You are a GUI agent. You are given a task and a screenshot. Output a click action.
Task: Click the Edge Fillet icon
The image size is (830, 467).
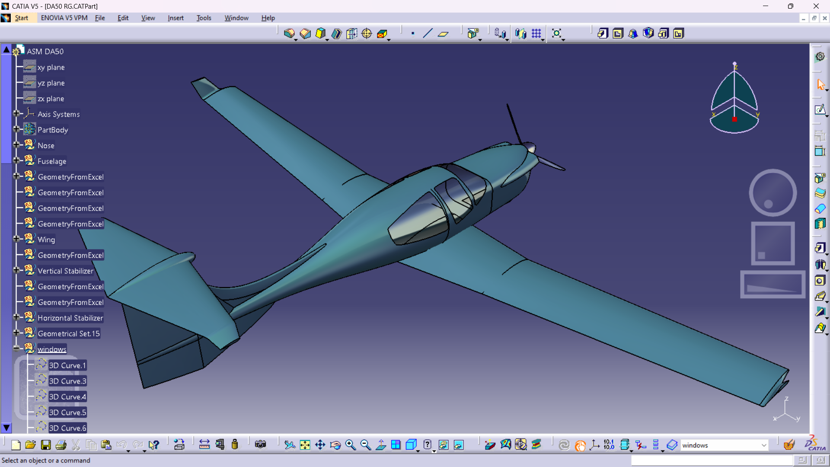click(x=289, y=33)
